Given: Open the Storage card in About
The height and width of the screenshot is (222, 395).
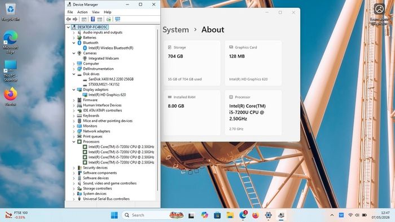Looking at the screenshot, I should coord(192,63).
